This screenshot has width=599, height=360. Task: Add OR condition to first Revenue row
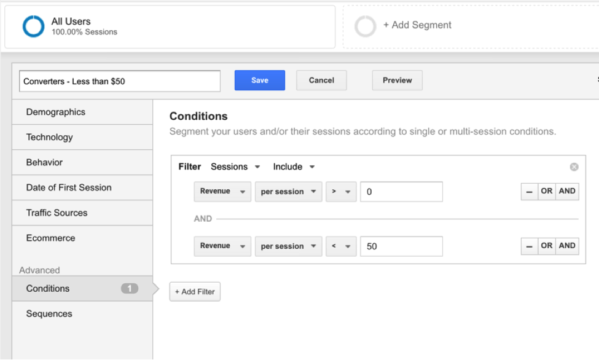(546, 192)
